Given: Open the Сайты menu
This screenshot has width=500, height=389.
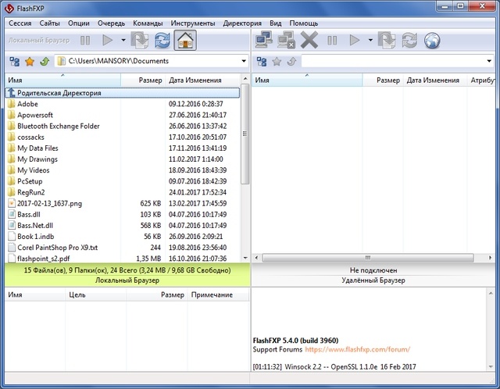Looking at the screenshot, I should click(49, 23).
